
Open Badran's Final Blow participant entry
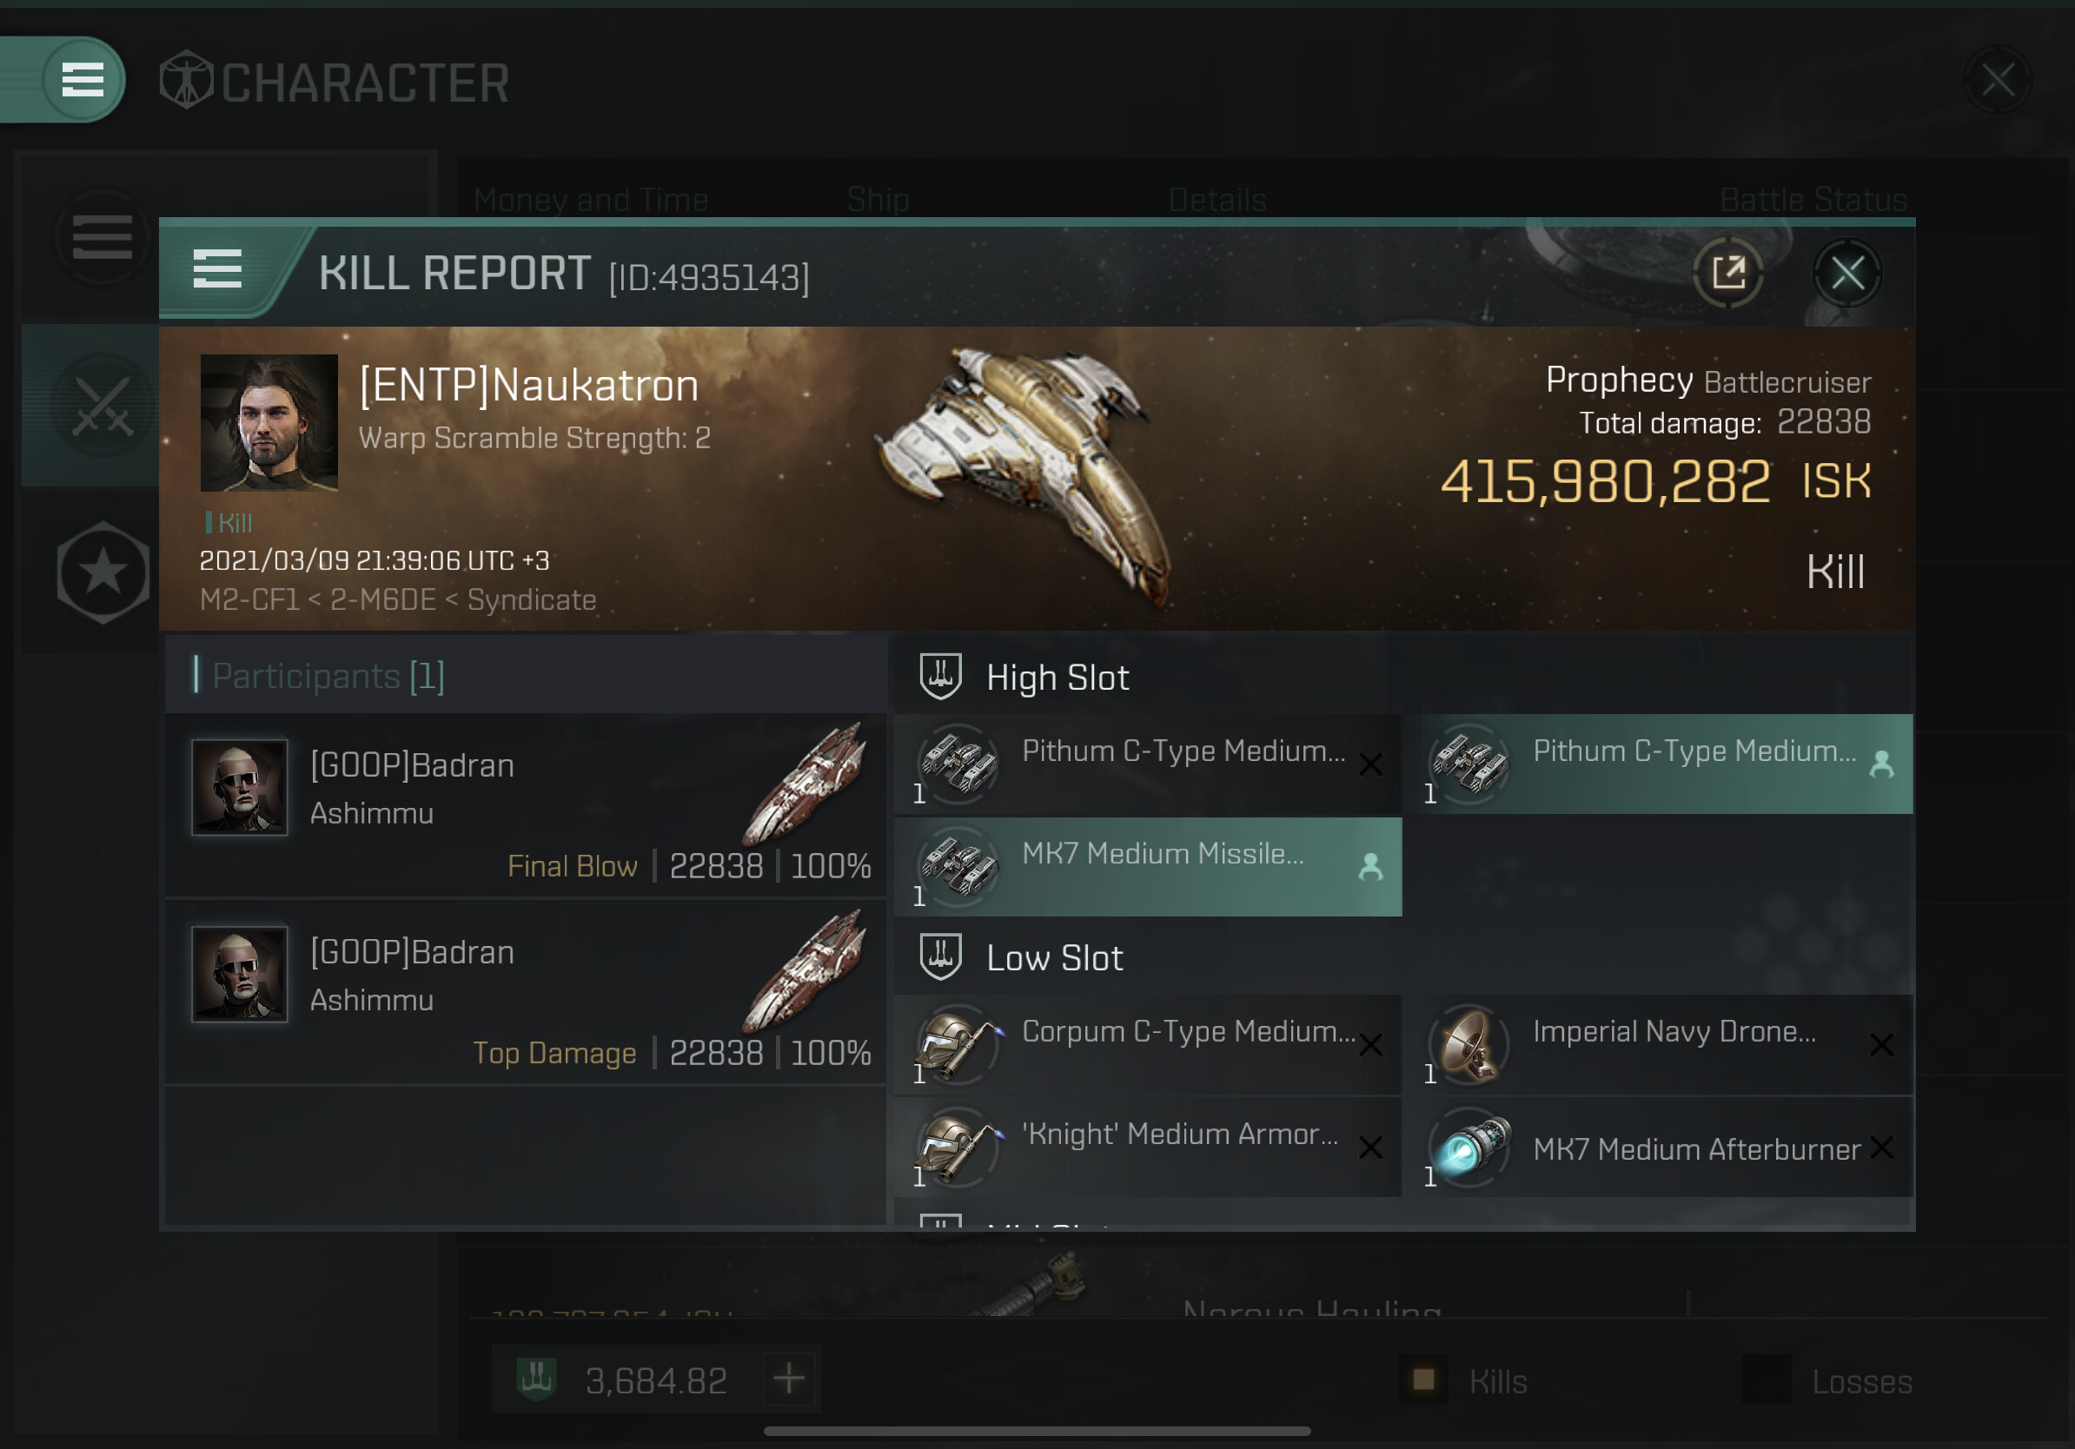point(526,807)
